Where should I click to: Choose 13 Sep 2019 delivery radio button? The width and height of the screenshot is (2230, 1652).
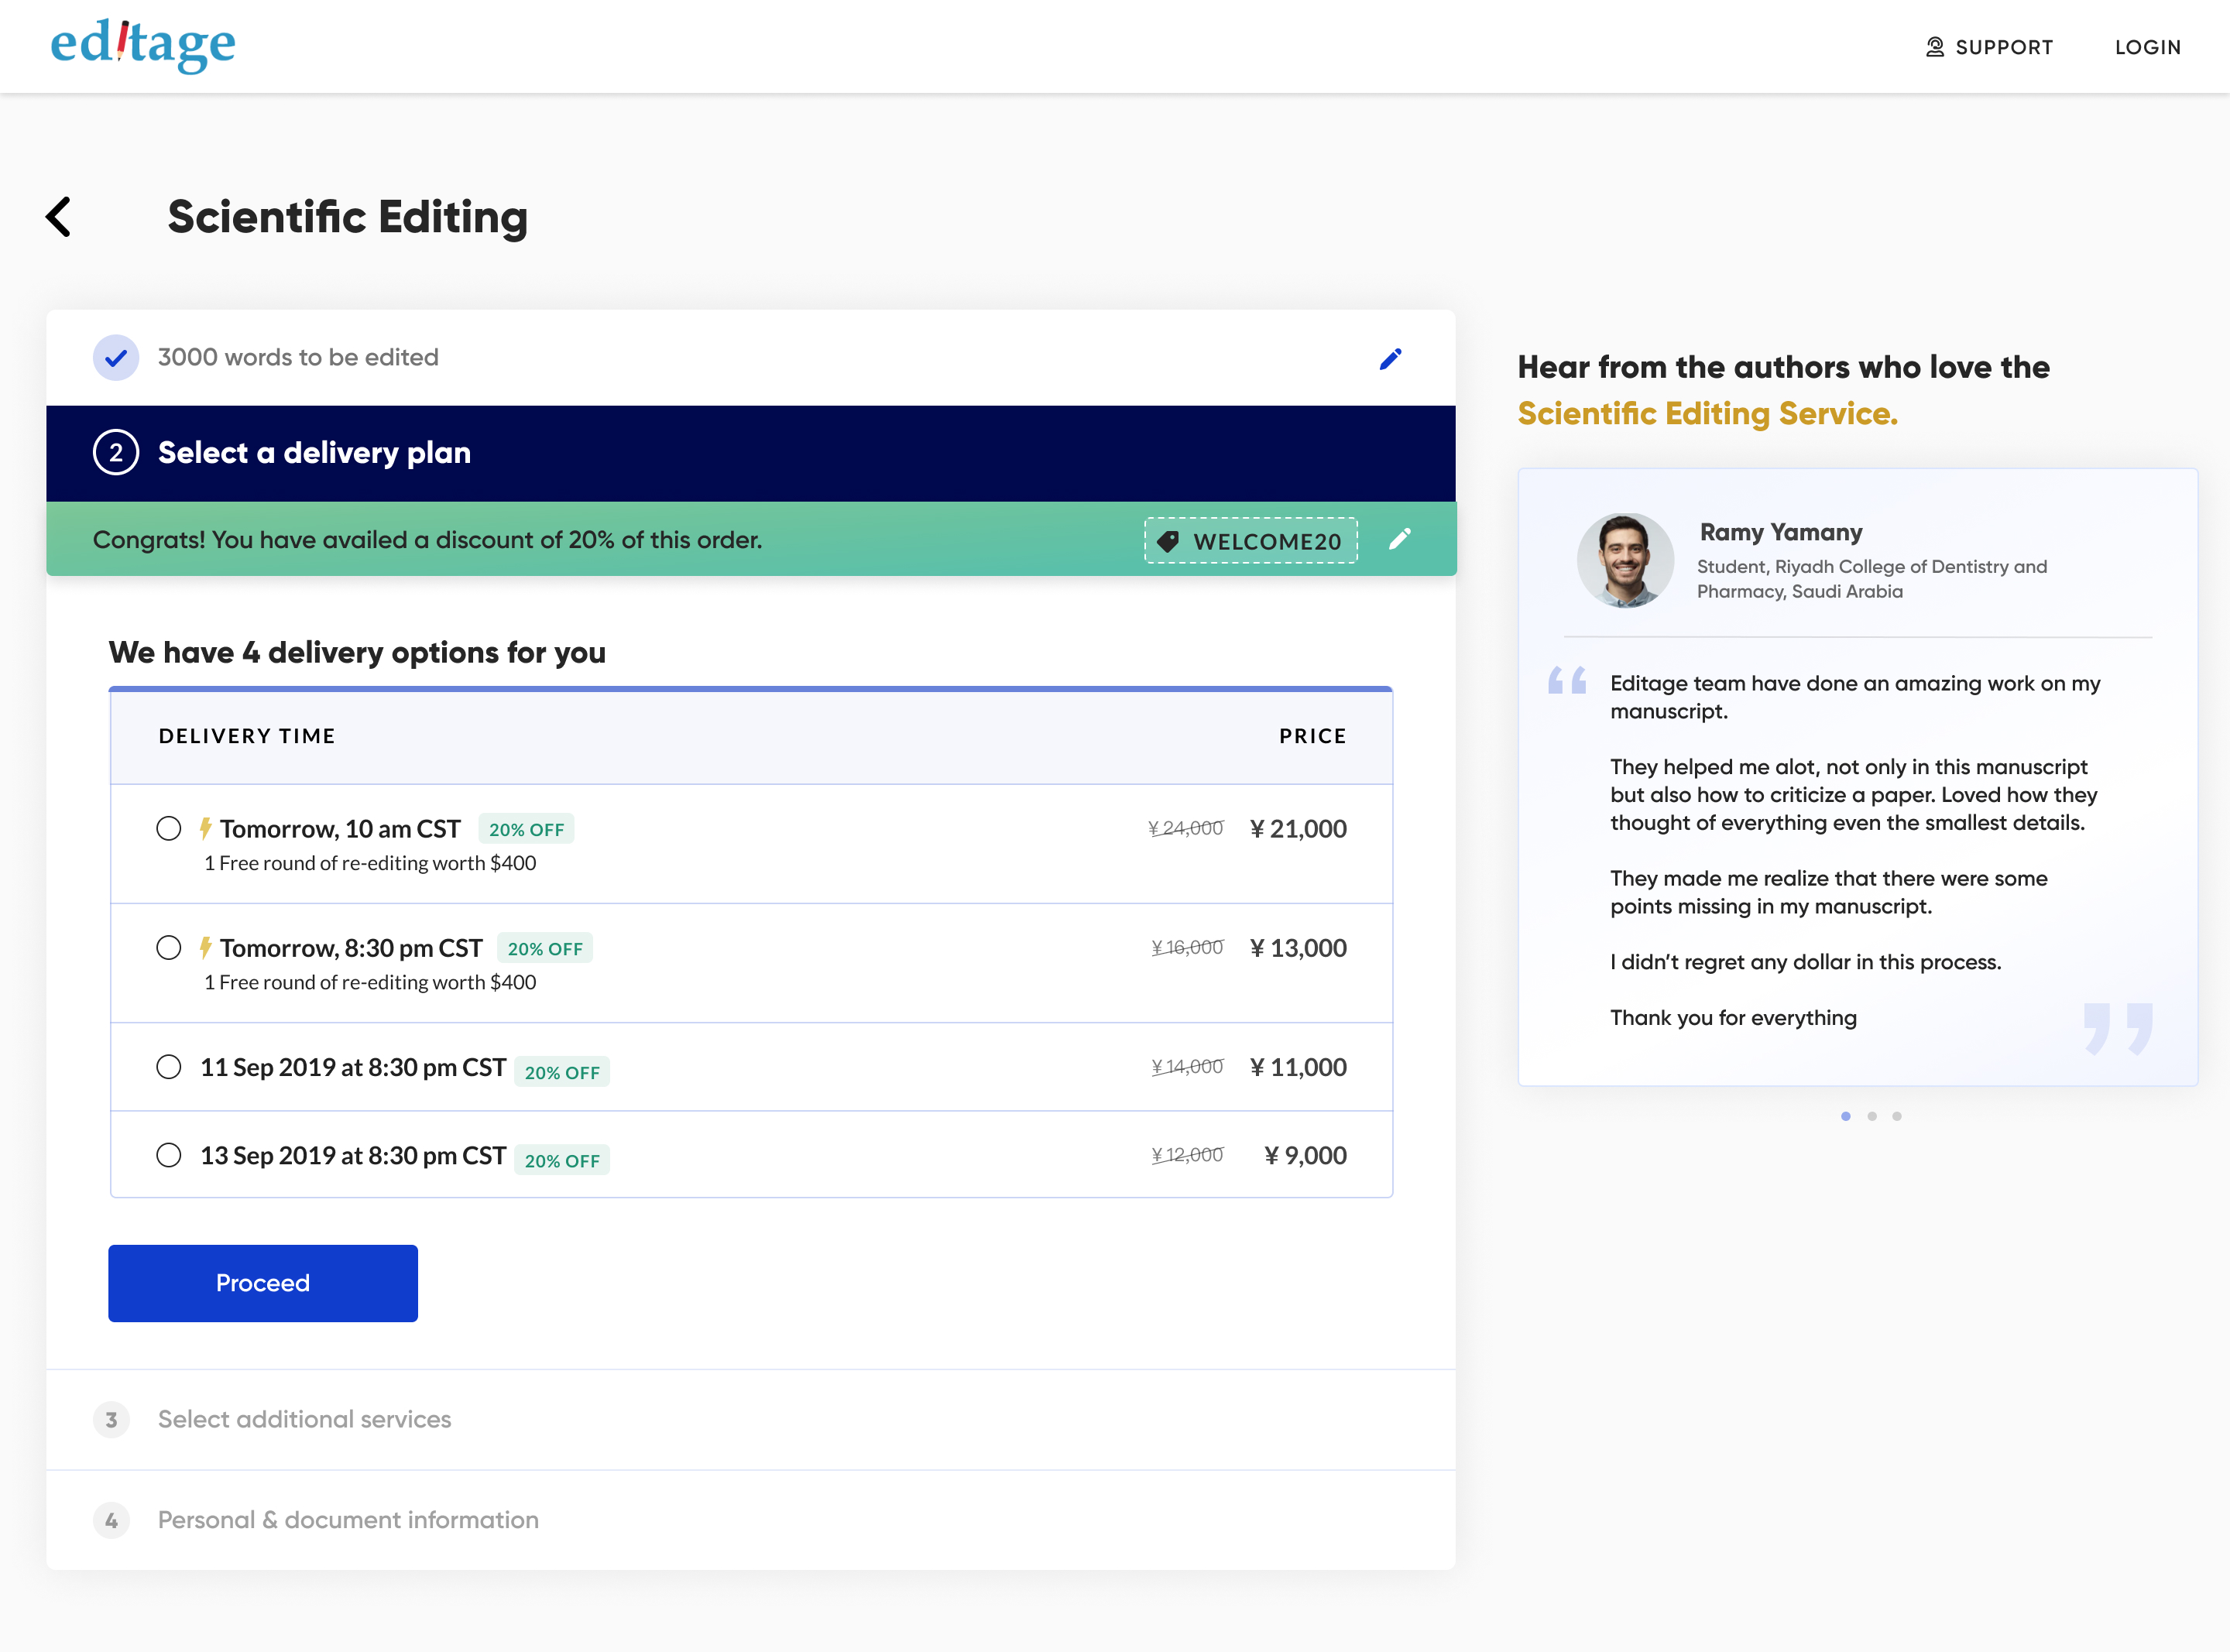tap(169, 1155)
